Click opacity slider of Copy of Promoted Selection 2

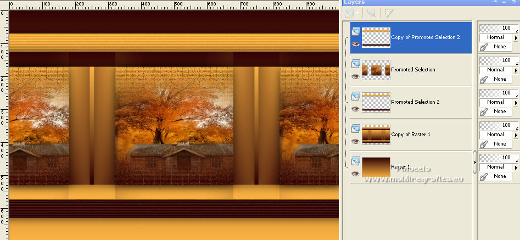coord(499,28)
